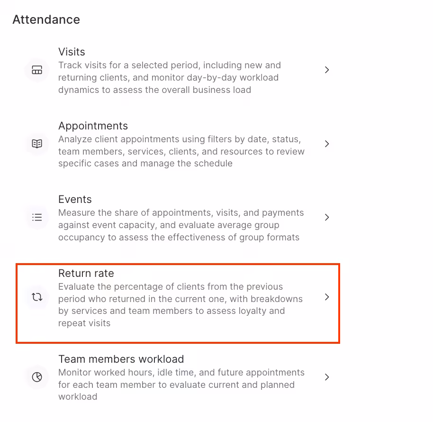Viewport: 433px width, 422px height.
Task: Open the Events report title
Action: pyautogui.click(x=75, y=199)
